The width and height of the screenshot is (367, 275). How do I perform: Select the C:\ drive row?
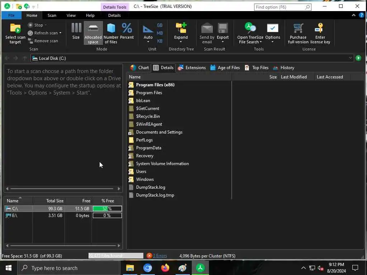[x=63, y=209]
